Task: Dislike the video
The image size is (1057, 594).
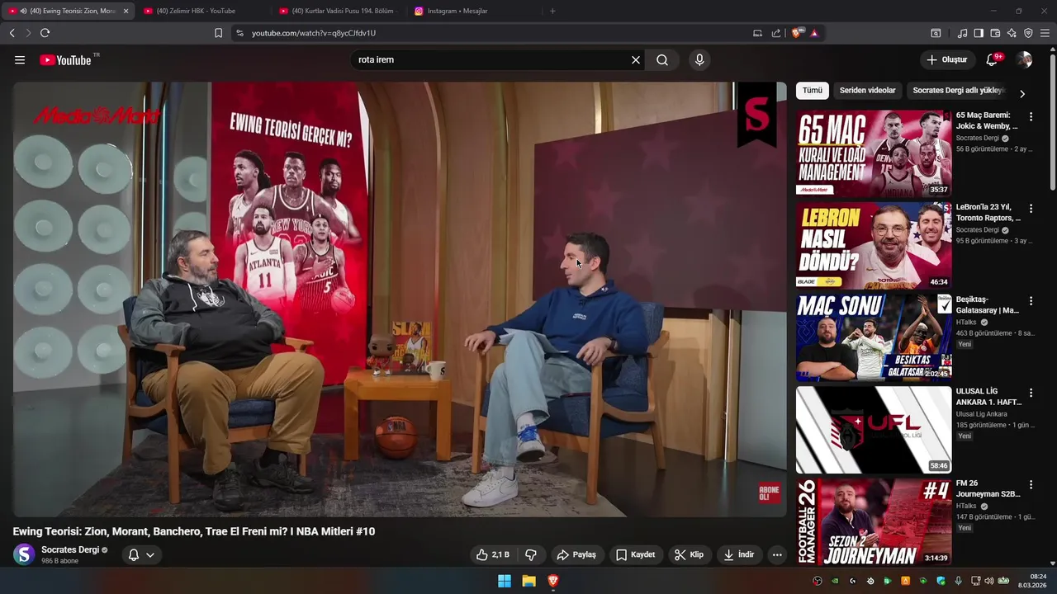Action: click(x=531, y=554)
